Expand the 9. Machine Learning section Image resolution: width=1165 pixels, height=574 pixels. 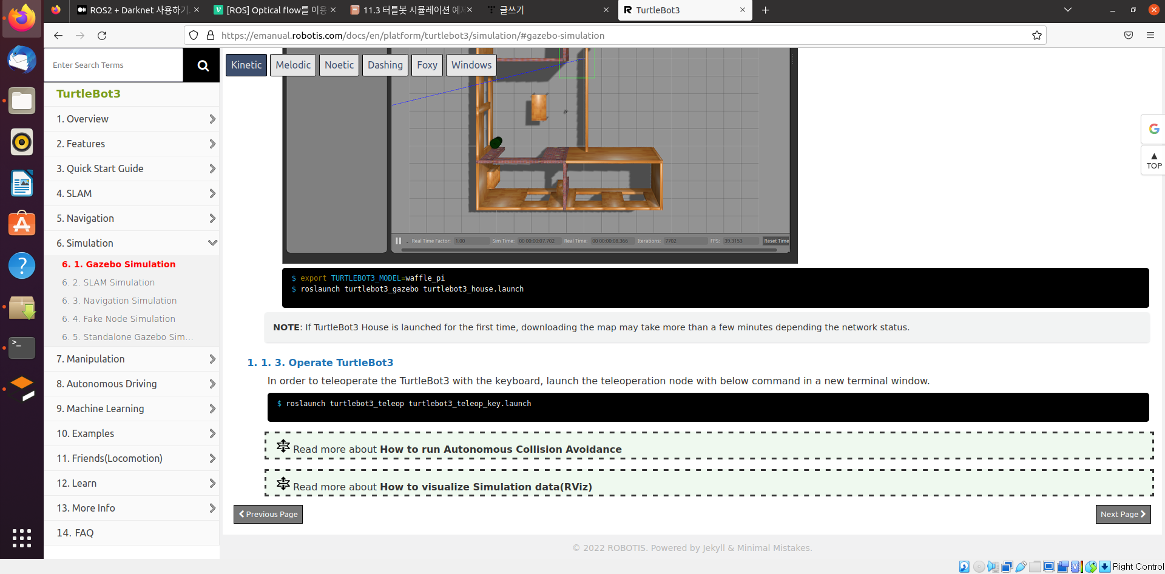132,409
